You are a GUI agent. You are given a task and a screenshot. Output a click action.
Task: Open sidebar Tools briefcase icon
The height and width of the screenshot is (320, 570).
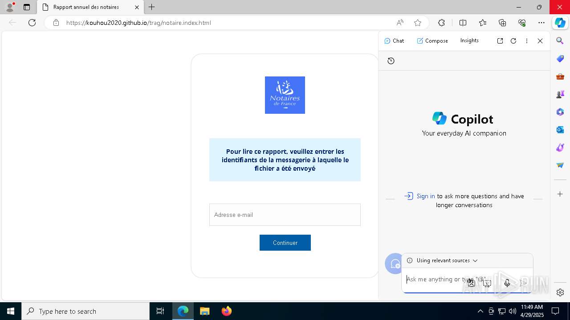[x=560, y=76]
